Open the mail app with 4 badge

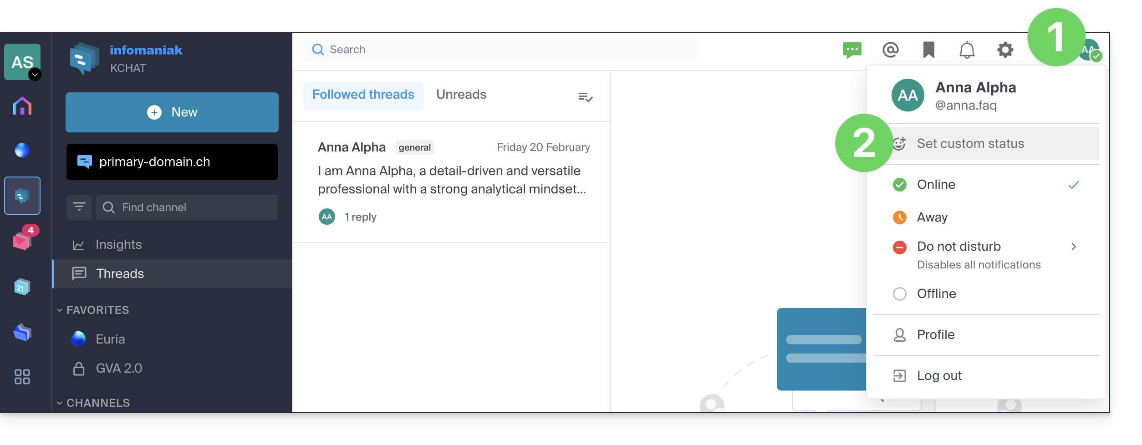point(22,239)
